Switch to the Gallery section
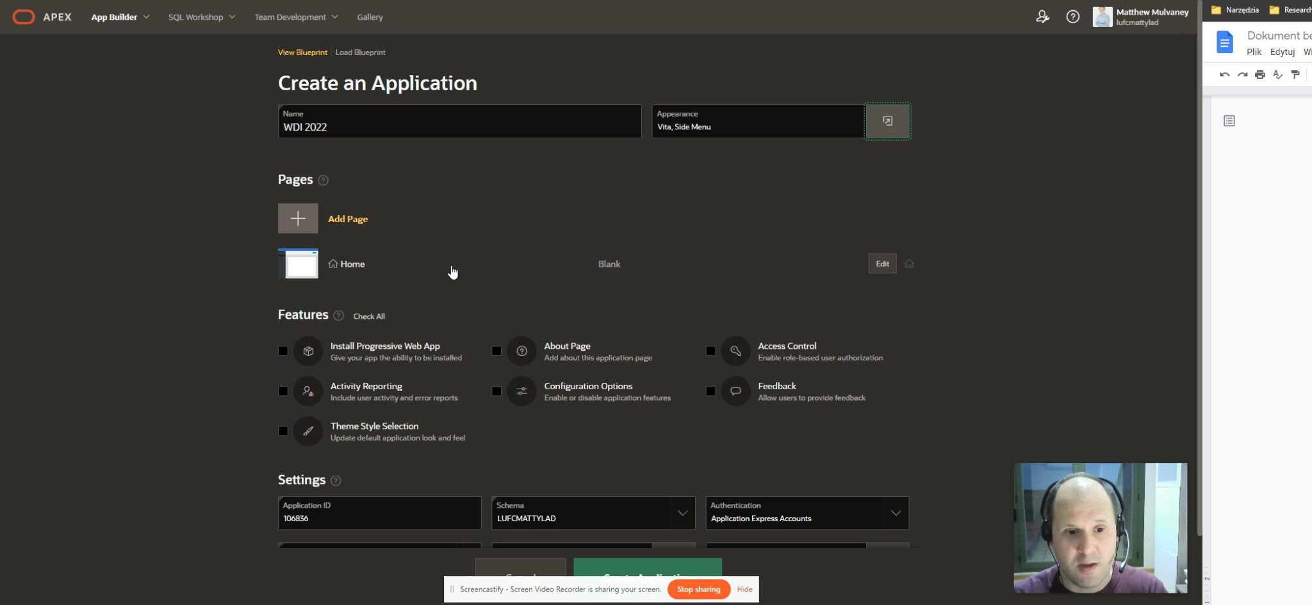The height and width of the screenshot is (605, 1312). [x=370, y=17]
